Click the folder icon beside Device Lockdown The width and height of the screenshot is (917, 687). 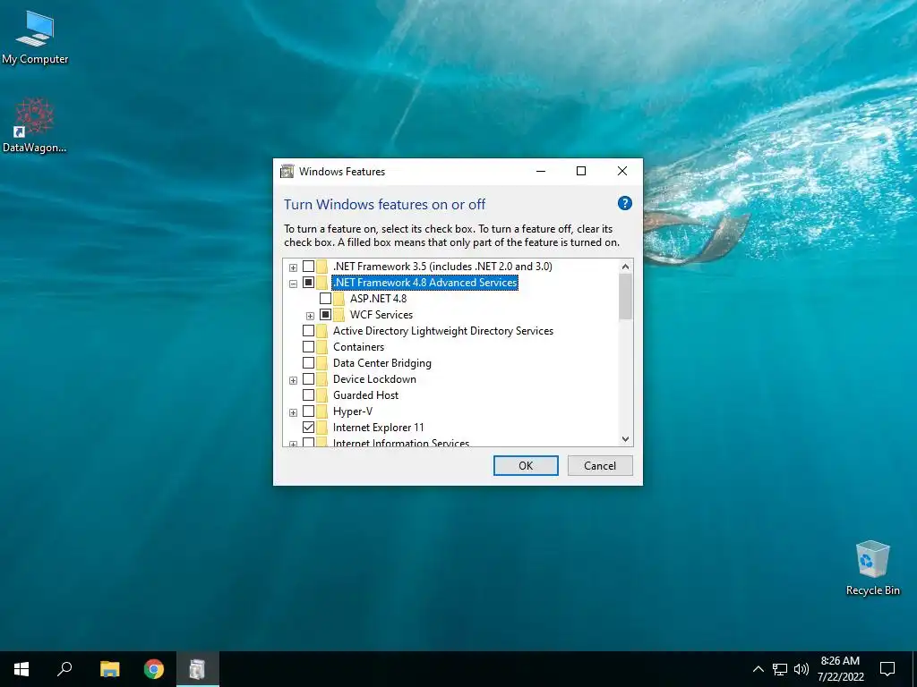322,379
